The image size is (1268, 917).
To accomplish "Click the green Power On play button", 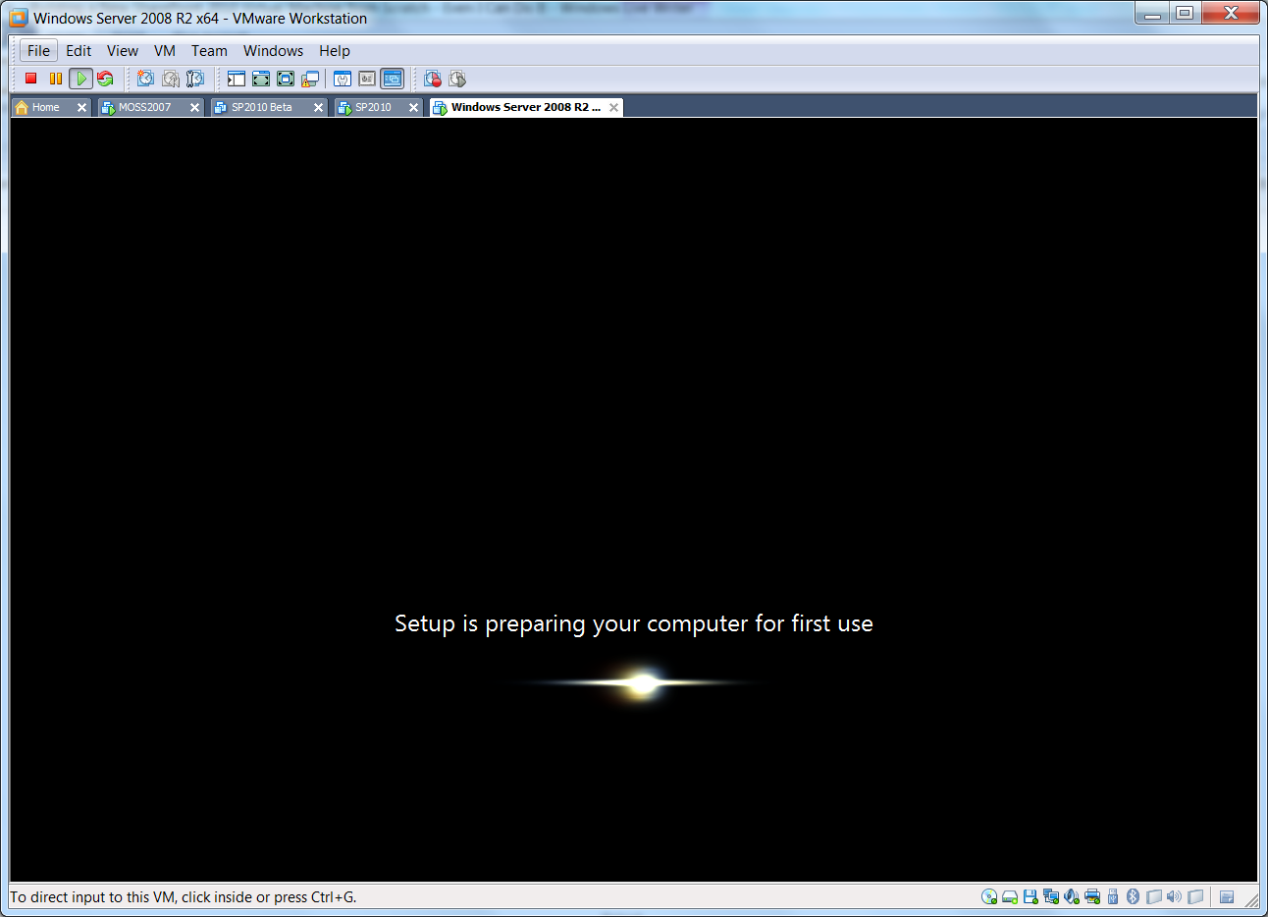I will pos(81,79).
